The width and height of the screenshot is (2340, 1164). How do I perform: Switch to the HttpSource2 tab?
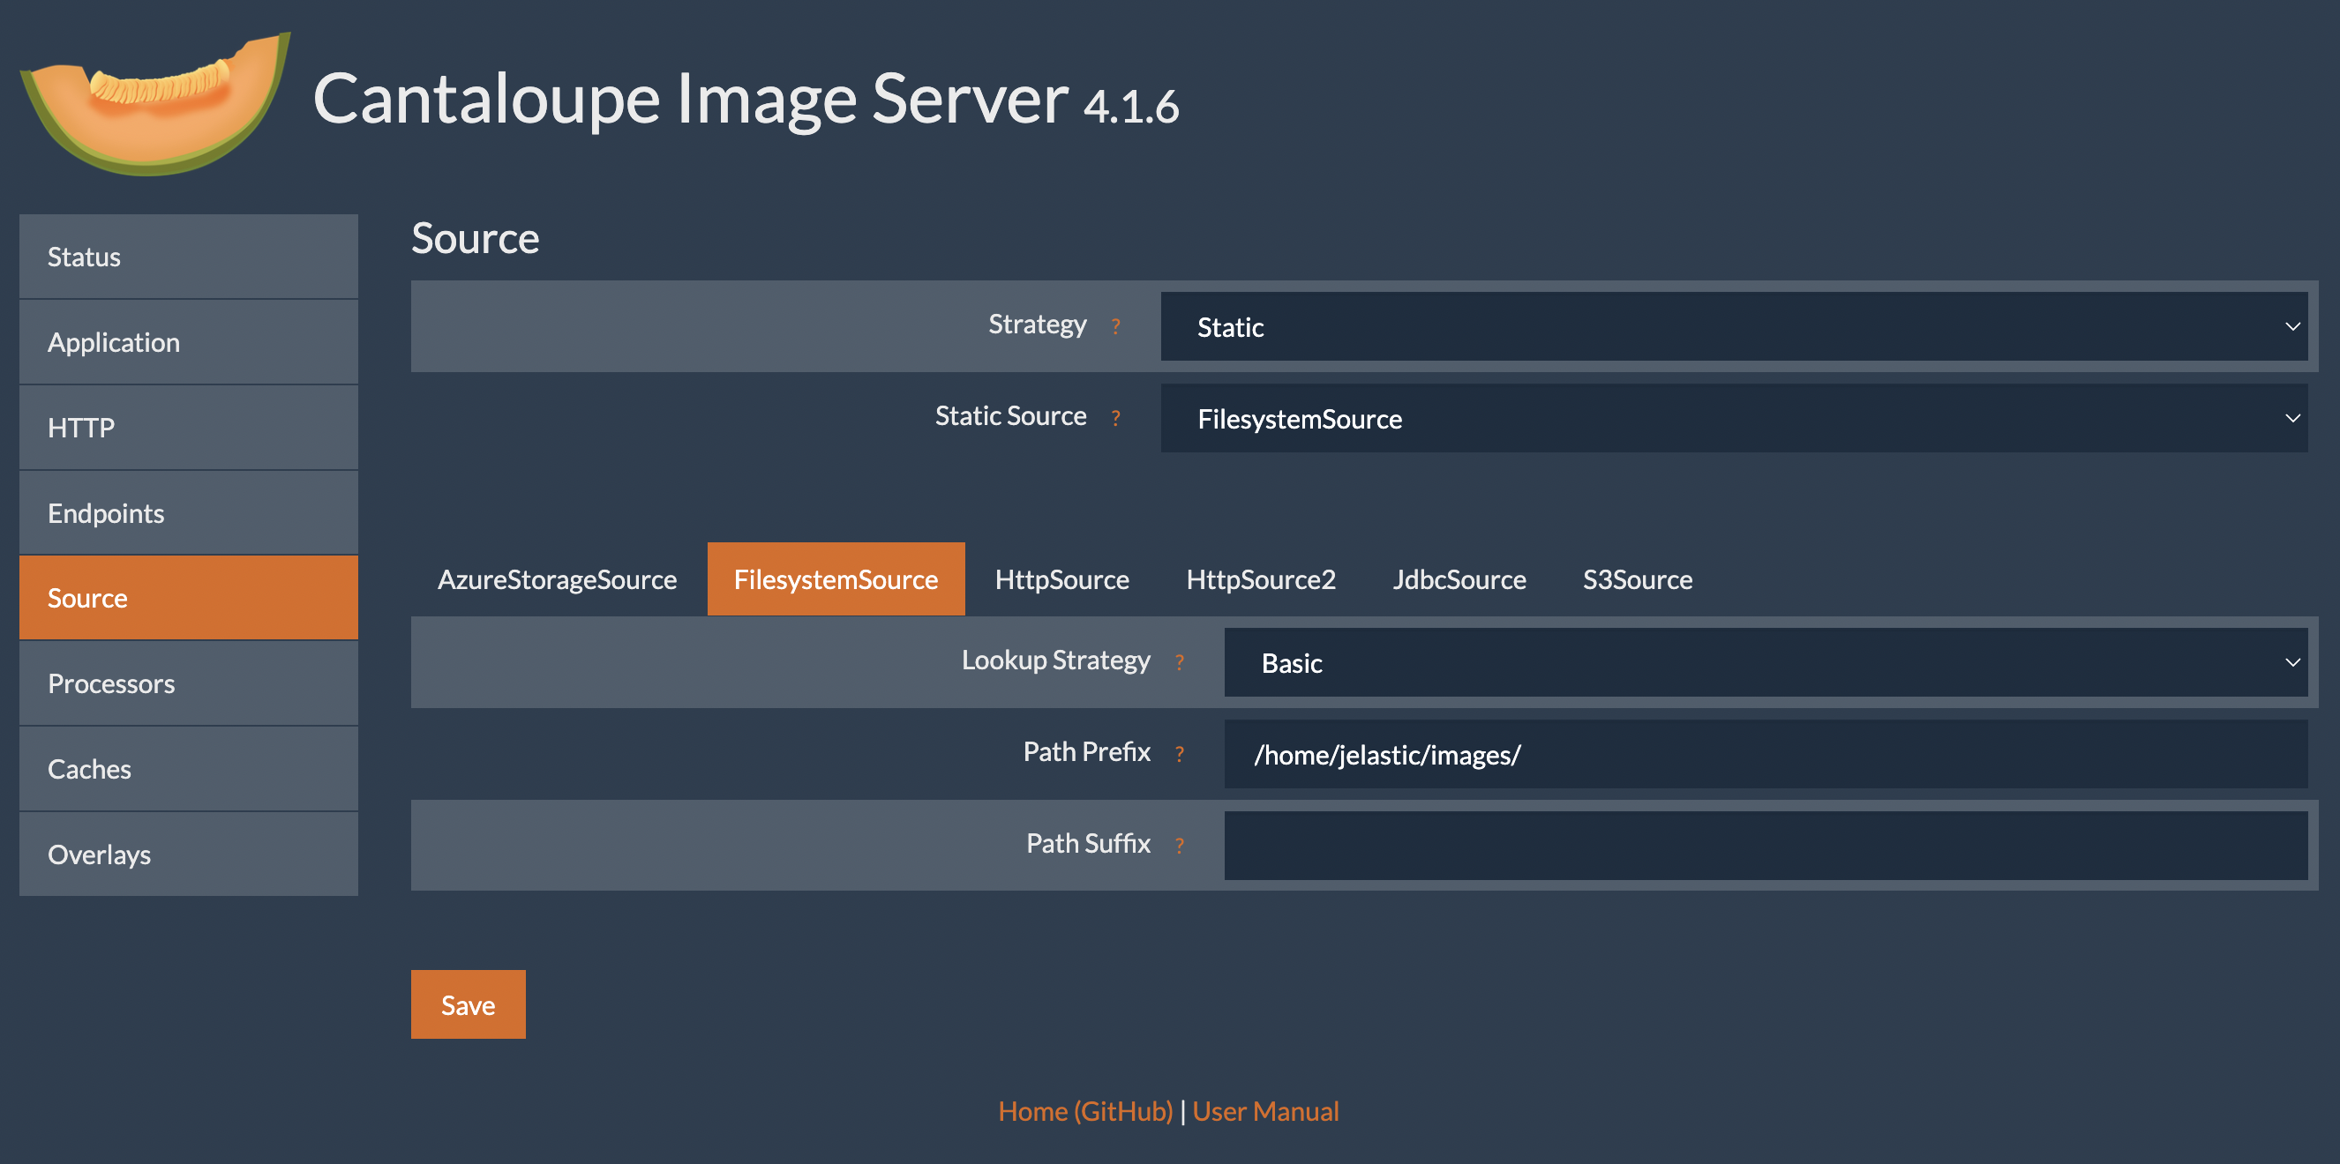tap(1261, 578)
